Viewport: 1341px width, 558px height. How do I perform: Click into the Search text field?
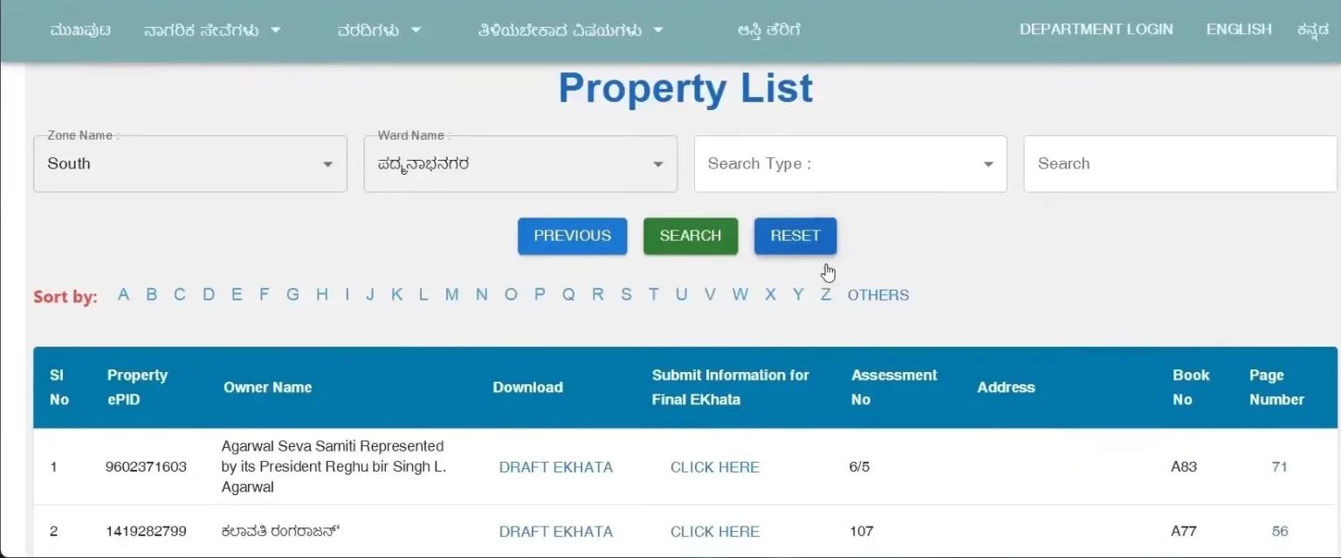click(1180, 164)
